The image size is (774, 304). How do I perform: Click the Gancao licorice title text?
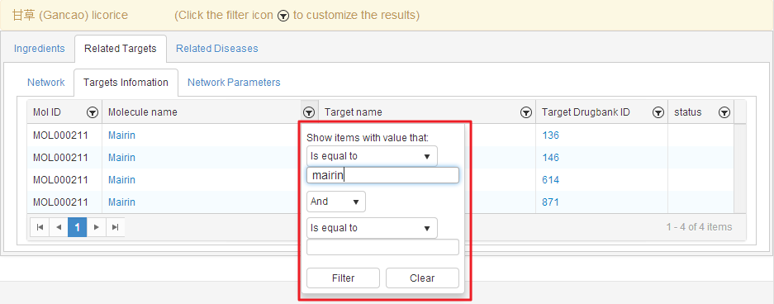pos(70,16)
